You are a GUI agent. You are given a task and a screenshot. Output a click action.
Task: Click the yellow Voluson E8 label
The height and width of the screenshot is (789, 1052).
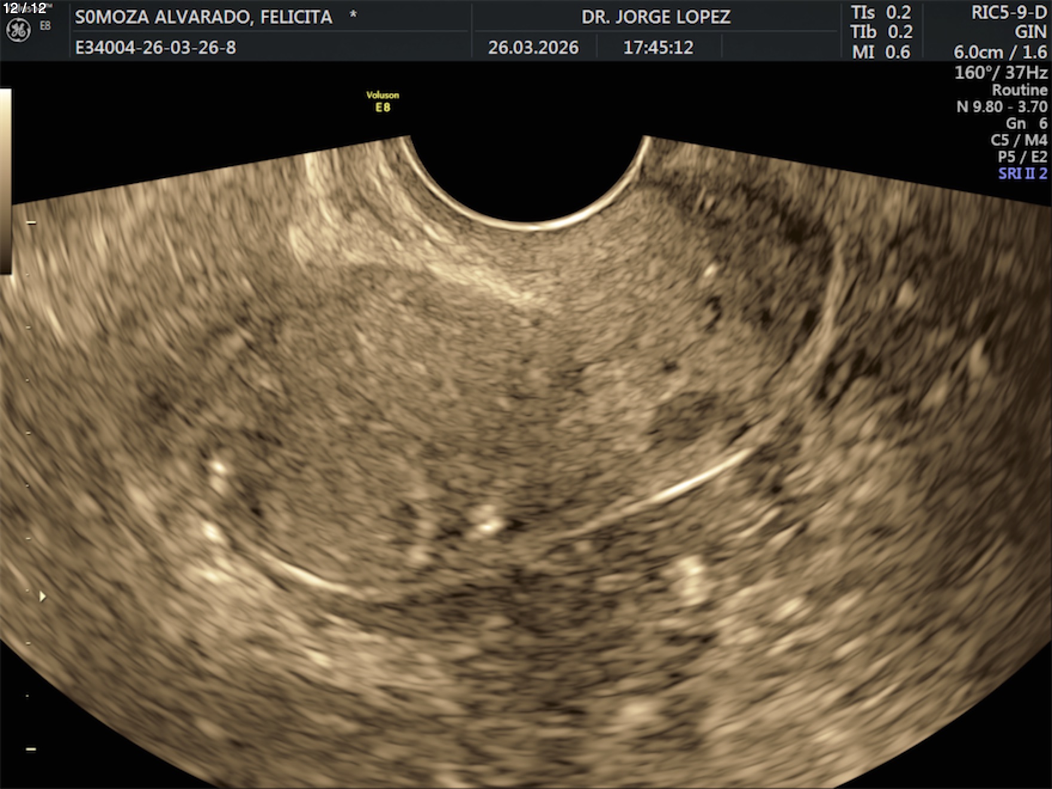pyautogui.click(x=383, y=101)
